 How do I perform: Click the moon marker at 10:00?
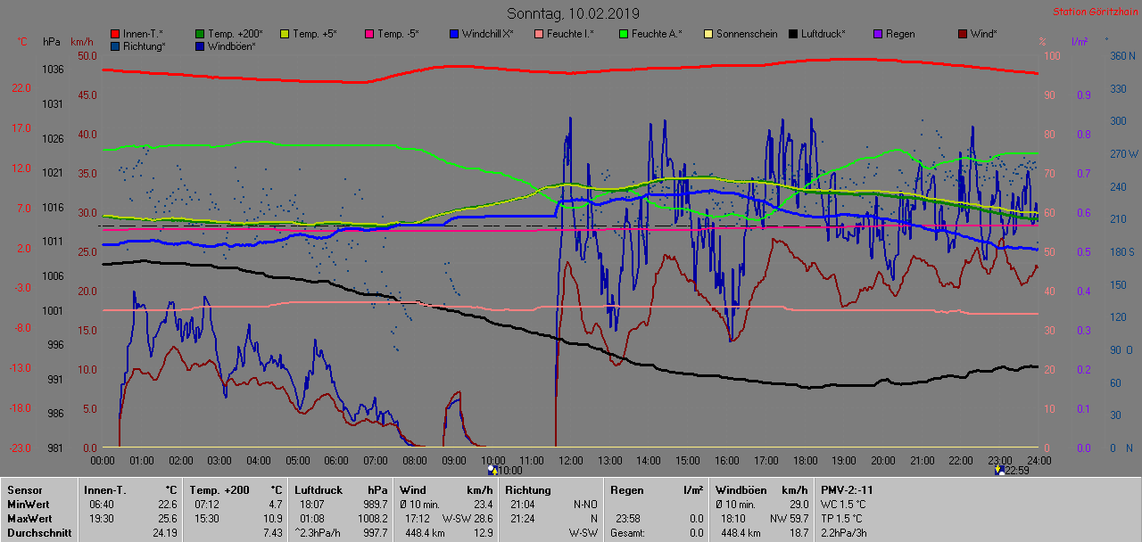click(x=492, y=469)
